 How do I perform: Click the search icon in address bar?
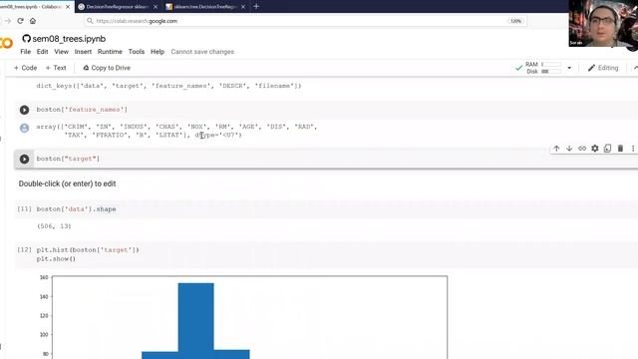(90, 21)
